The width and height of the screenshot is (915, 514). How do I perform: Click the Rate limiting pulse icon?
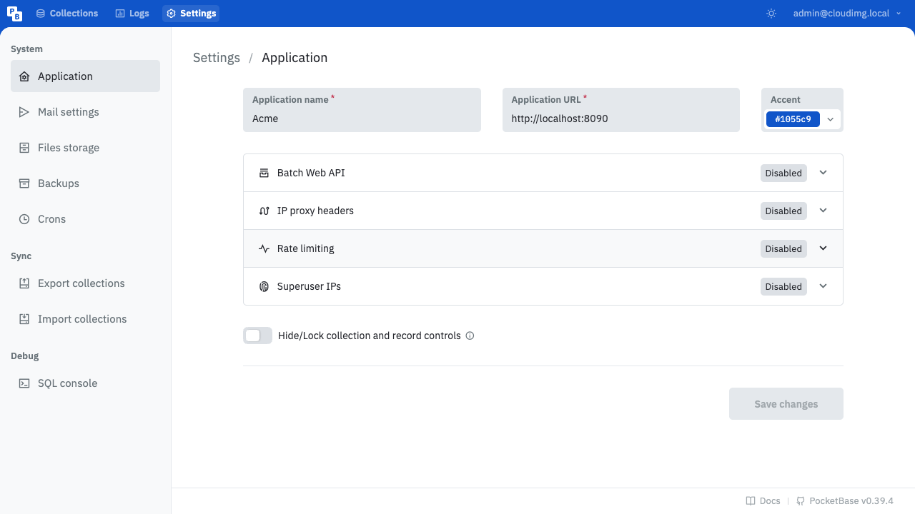click(264, 248)
